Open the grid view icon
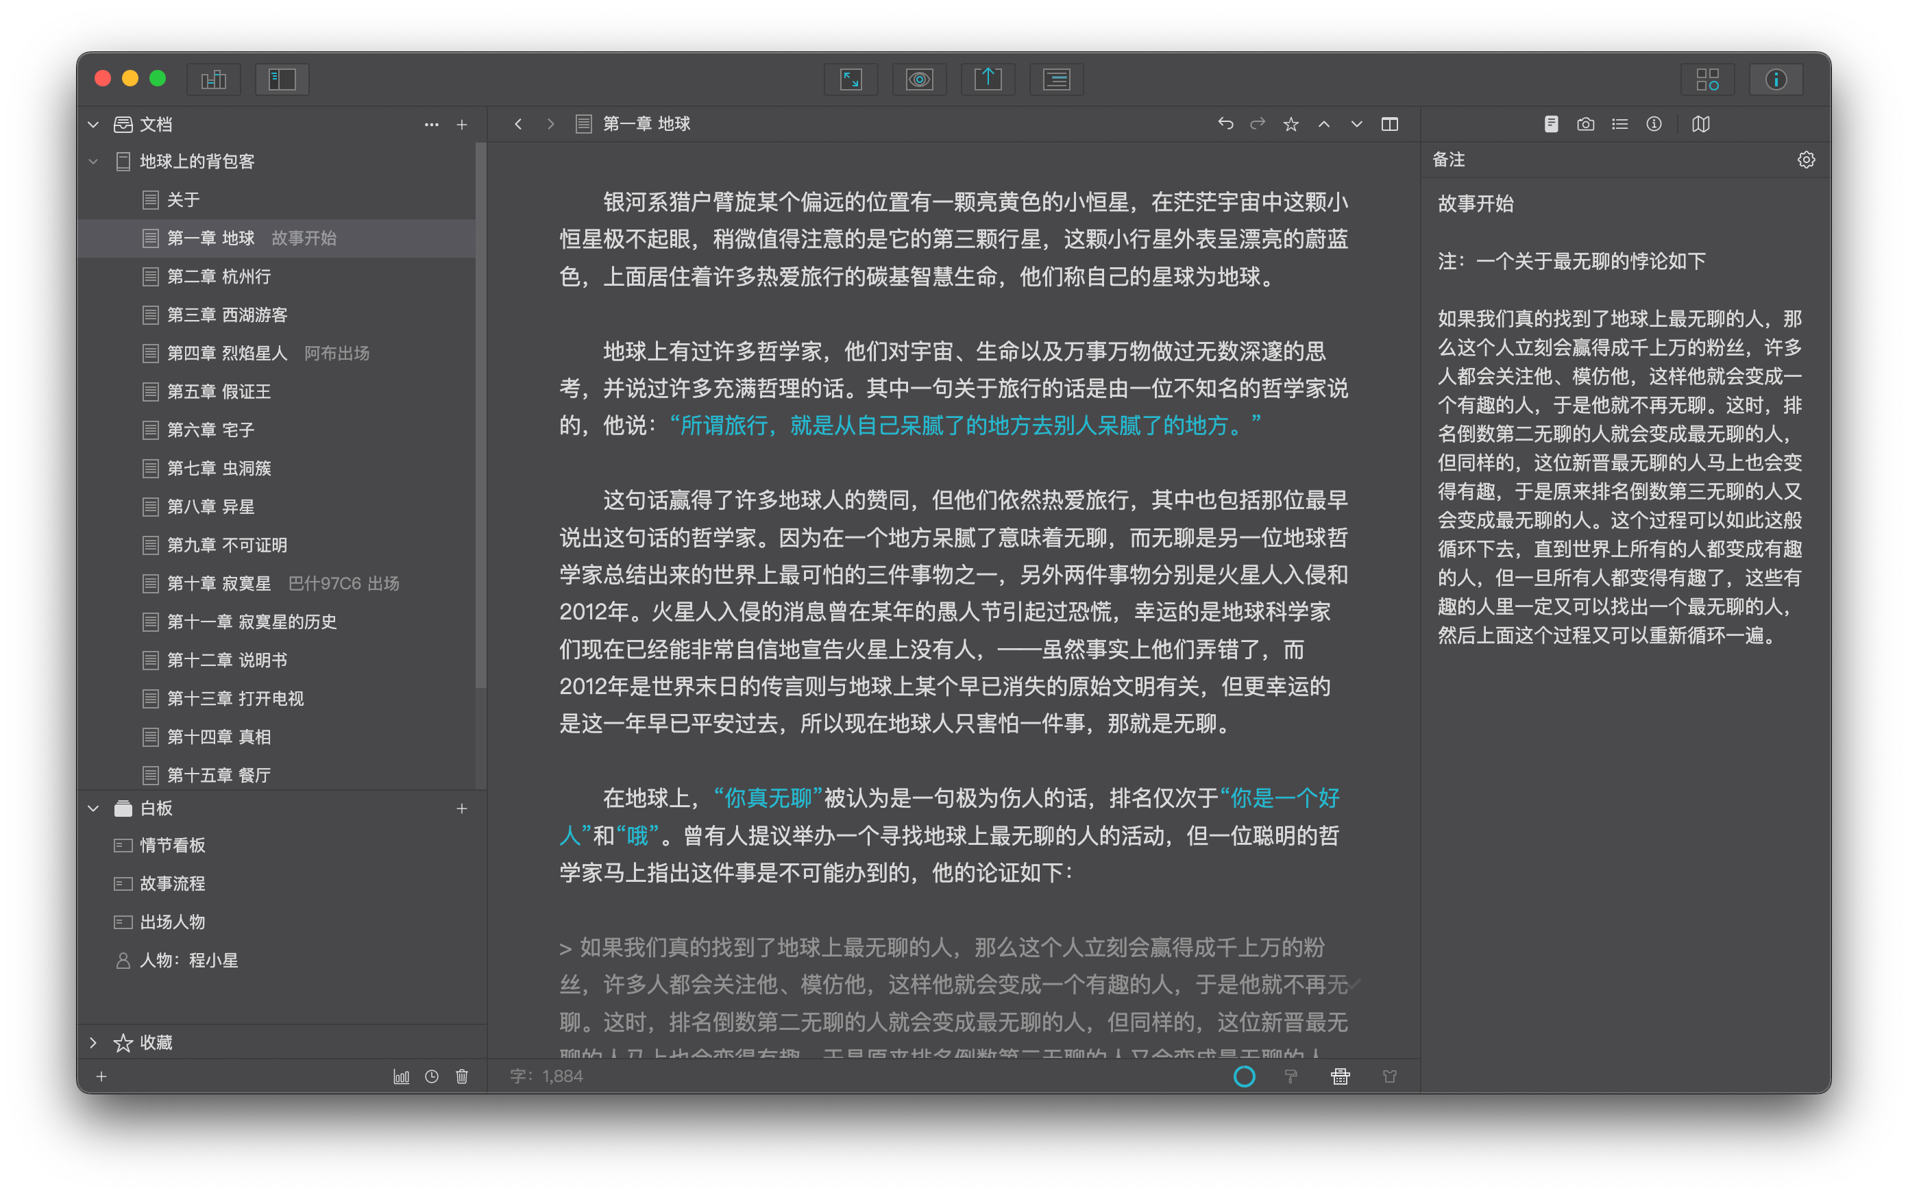The width and height of the screenshot is (1908, 1195). 1707,79
